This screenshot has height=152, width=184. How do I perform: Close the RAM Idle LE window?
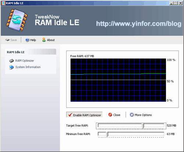[180, 3]
